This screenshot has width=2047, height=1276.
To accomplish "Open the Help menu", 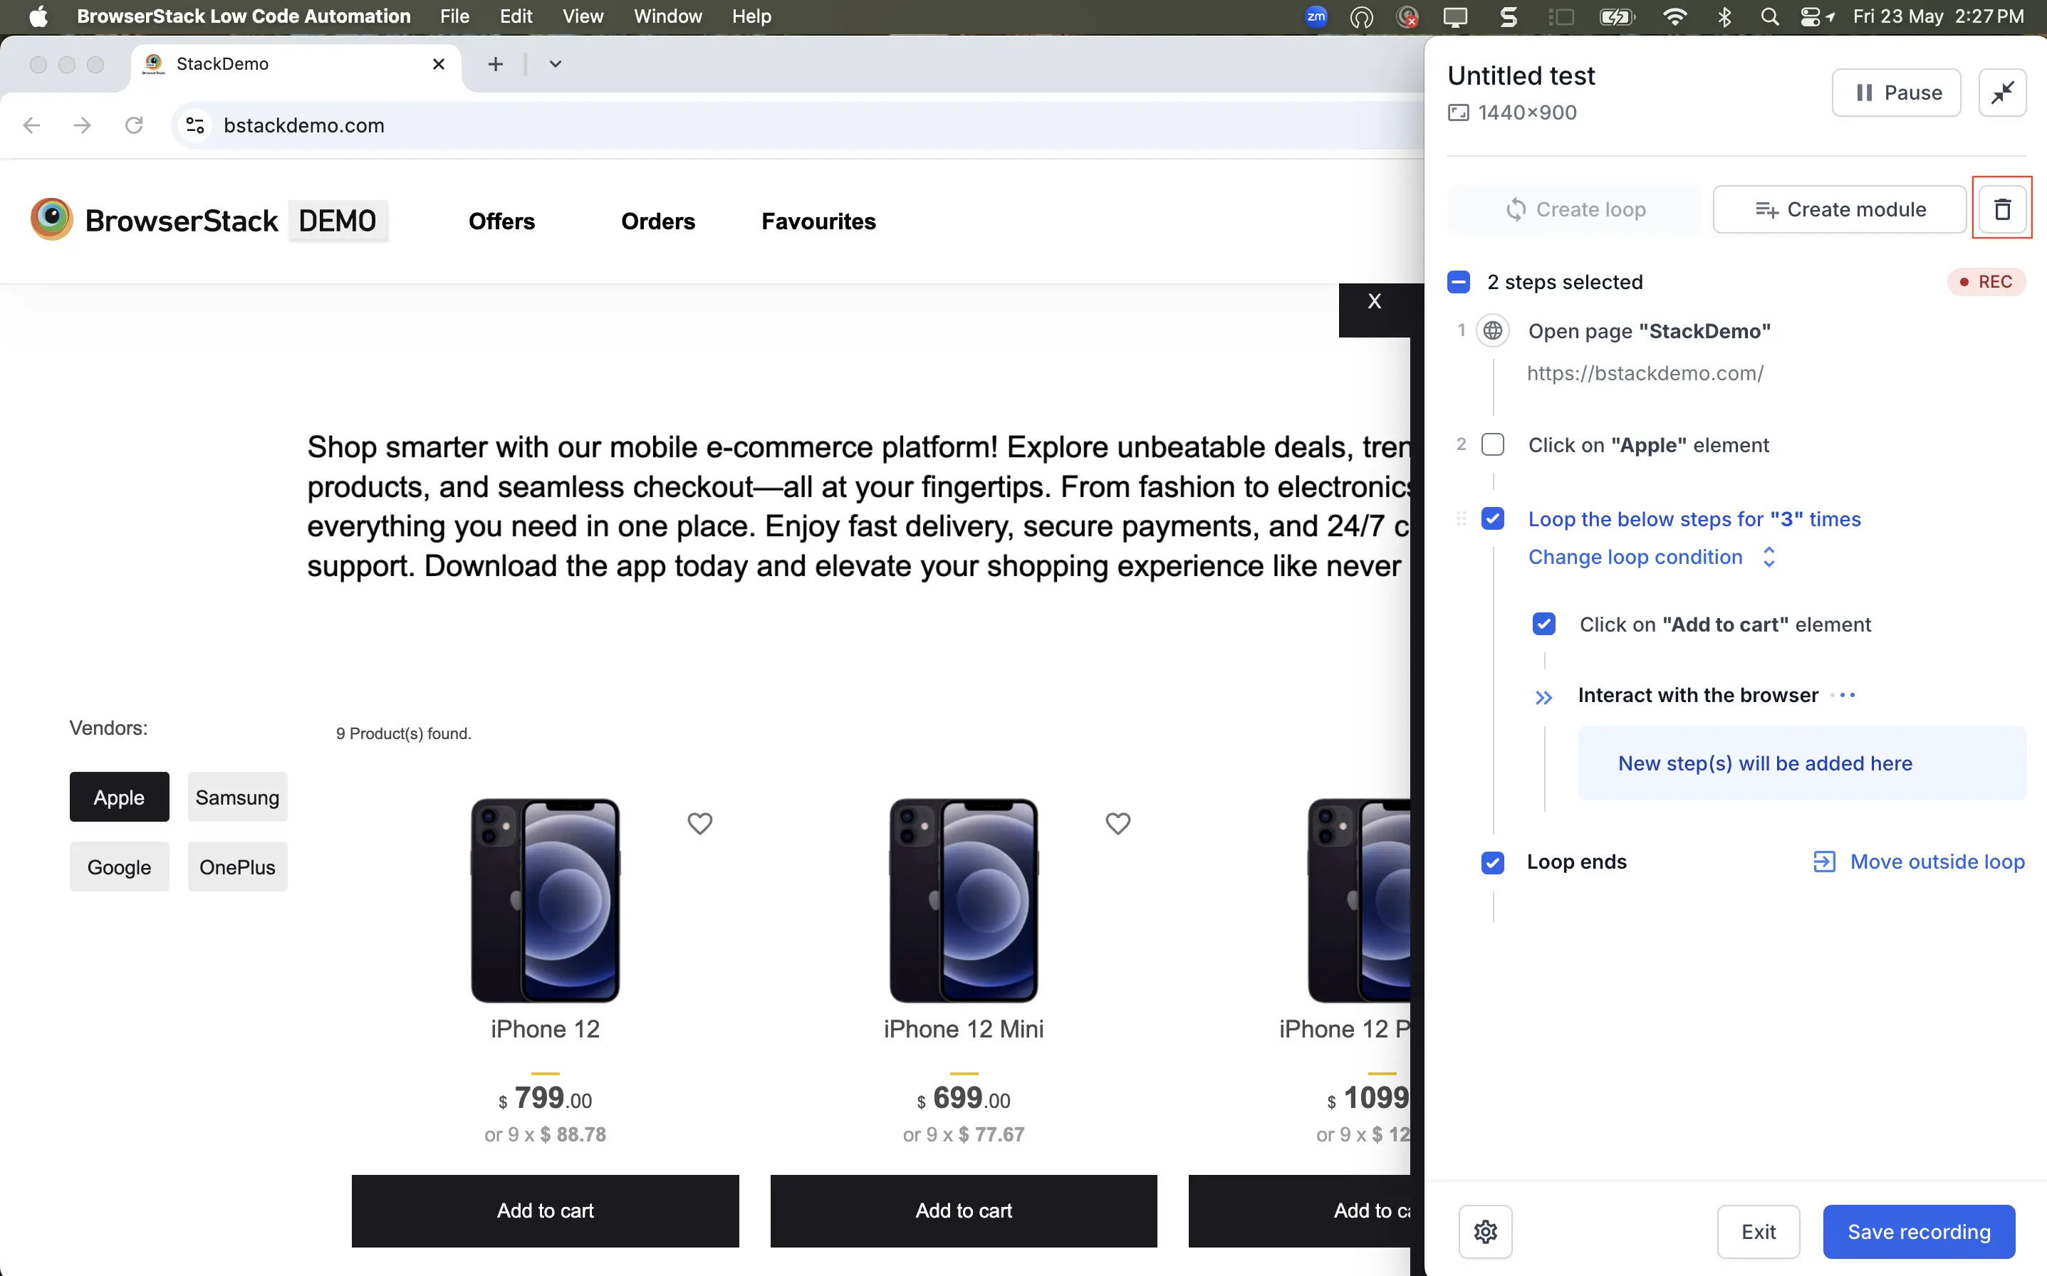I will point(751,16).
